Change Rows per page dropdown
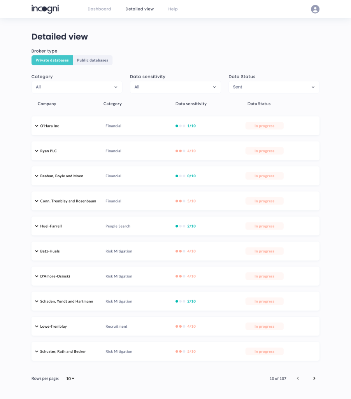 (x=70, y=378)
